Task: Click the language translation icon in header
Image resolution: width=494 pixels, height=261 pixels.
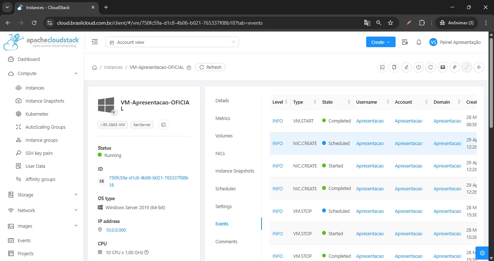Action: coord(405,42)
